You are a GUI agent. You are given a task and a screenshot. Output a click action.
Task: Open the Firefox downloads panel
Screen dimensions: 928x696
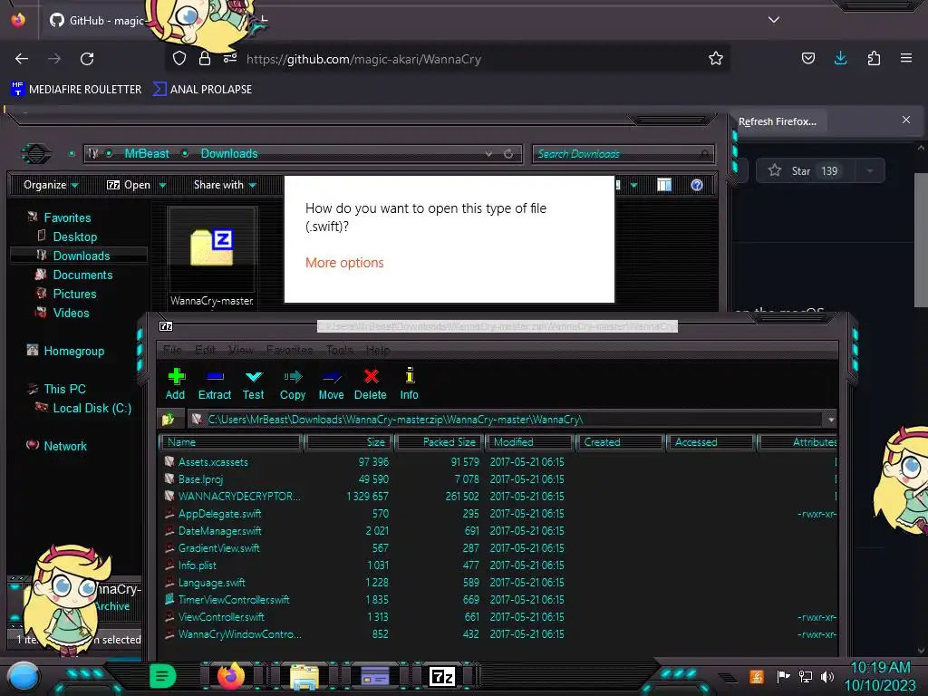tap(840, 58)
